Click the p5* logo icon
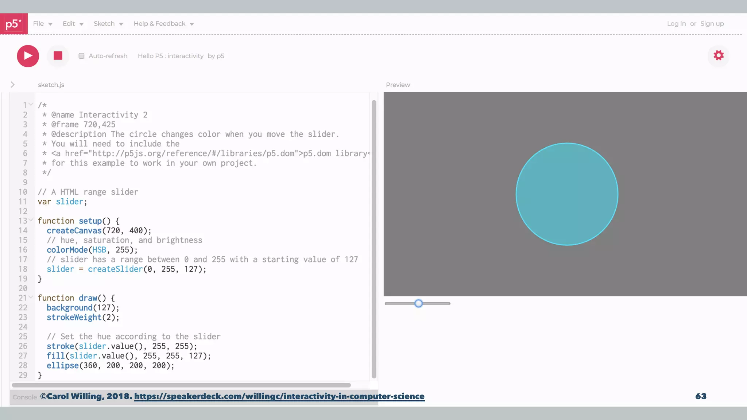The height and width of the screenshot is (420, 747). [x=13, y=24]
